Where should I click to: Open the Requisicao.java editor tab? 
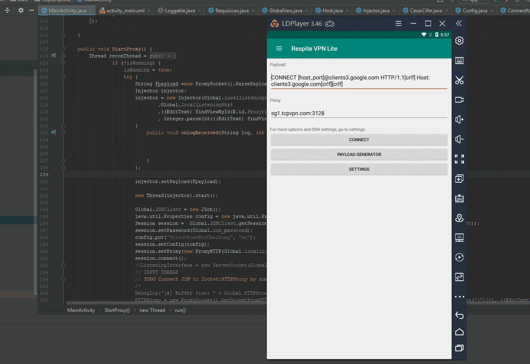pos(232,11)
